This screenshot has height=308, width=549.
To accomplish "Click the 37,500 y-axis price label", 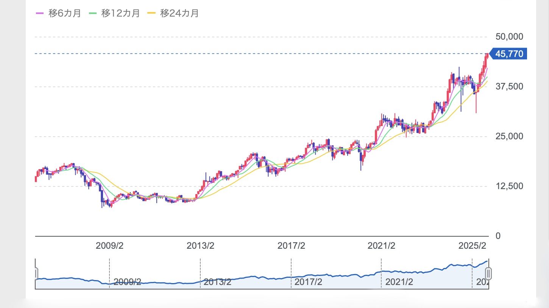I will pyautogui.click(x=509, y=87).
